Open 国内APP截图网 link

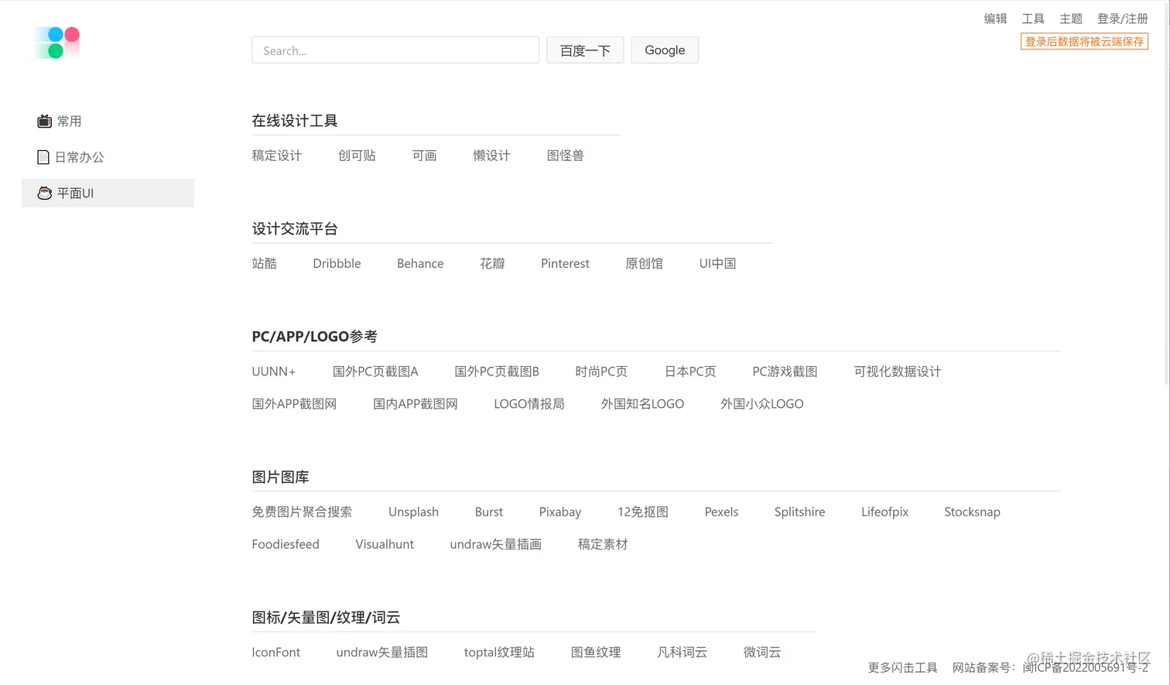(416, 404)
